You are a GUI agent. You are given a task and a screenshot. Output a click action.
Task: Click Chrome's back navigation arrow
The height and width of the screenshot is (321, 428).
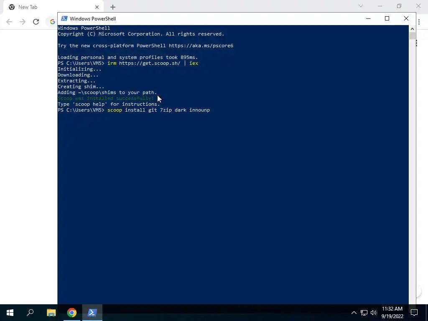click(9, 22)
